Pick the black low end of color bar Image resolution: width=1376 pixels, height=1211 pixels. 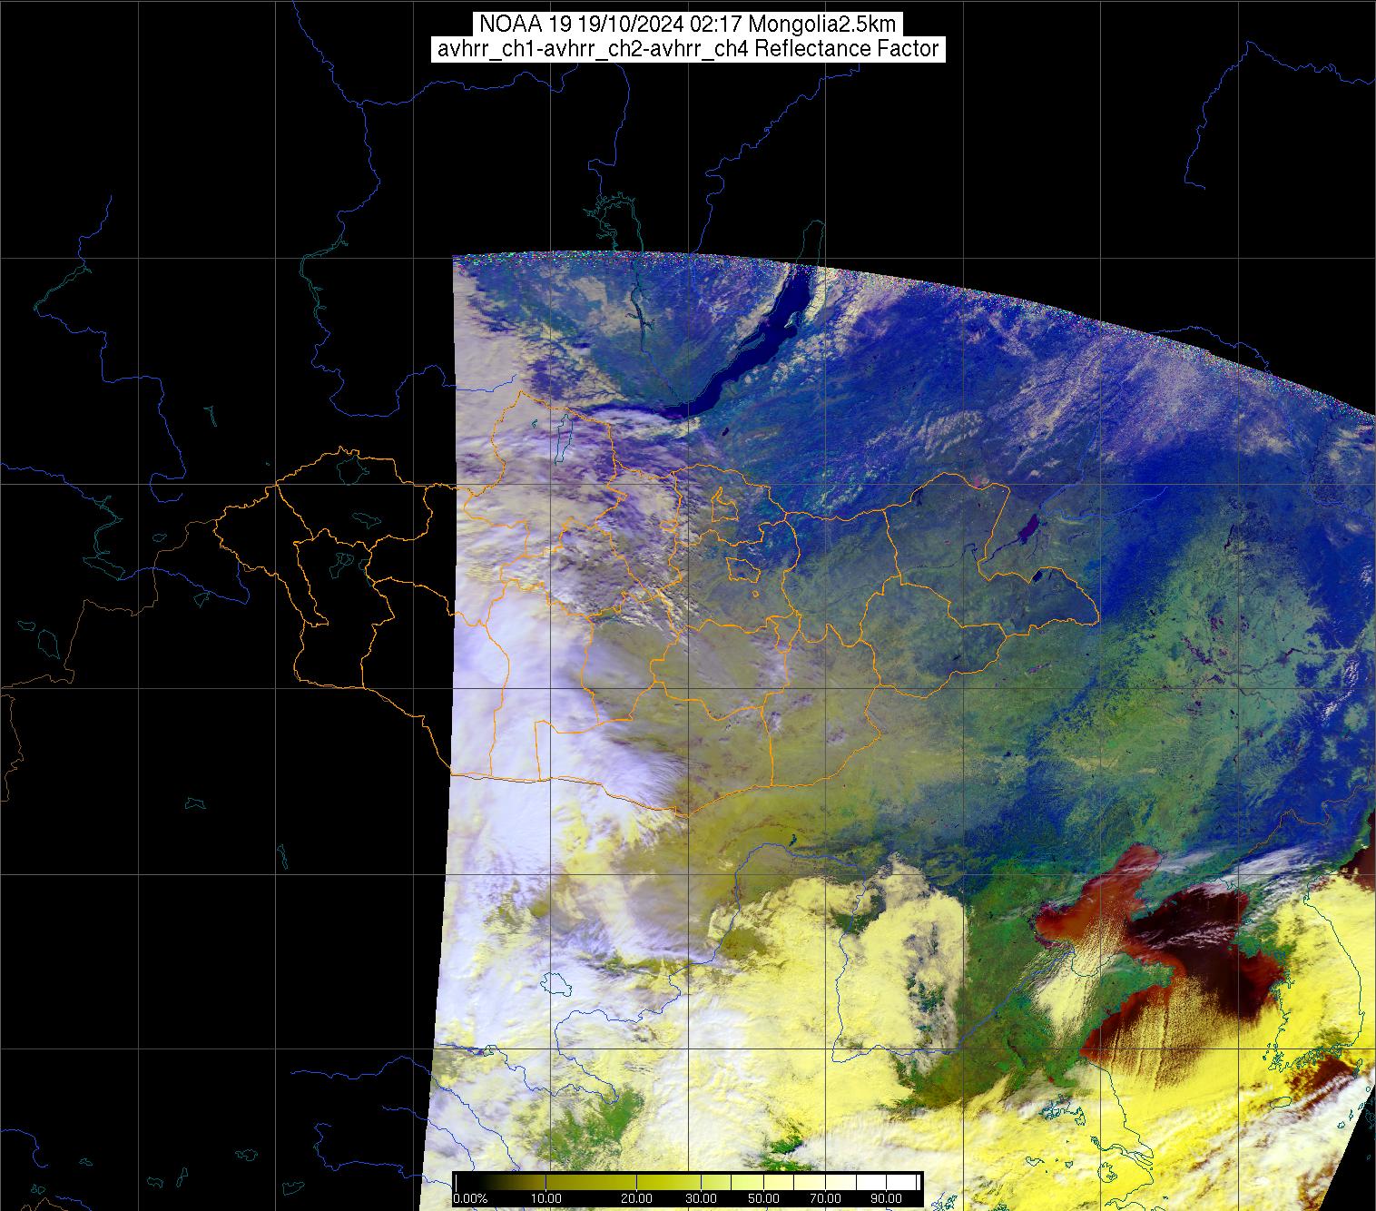pos(463,1182)
